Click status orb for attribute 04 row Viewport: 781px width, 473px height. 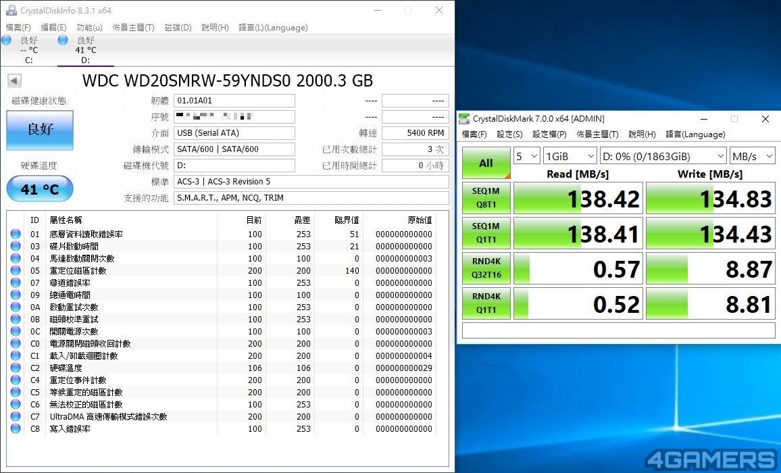pos(16,258)
